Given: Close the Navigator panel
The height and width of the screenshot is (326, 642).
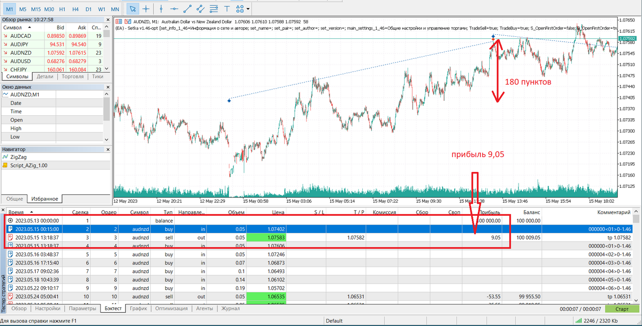Looking at the screenshot, I should [x=108, y=149].
